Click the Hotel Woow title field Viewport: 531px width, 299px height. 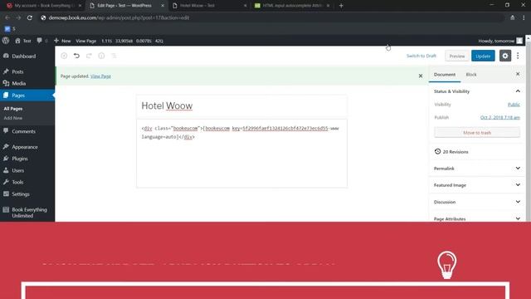pos(241,105)
